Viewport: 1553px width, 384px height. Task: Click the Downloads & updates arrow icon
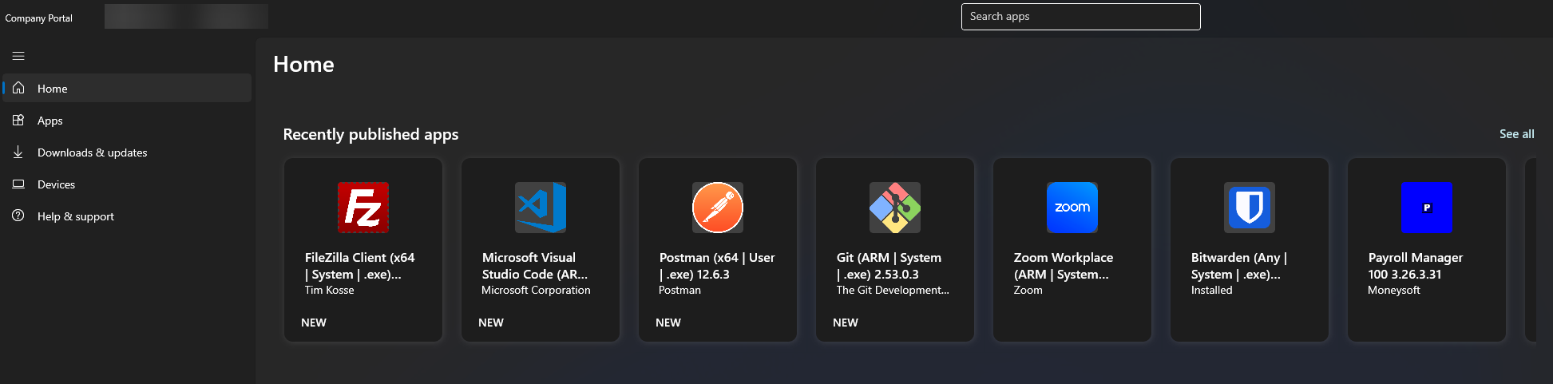pos(18,152)
